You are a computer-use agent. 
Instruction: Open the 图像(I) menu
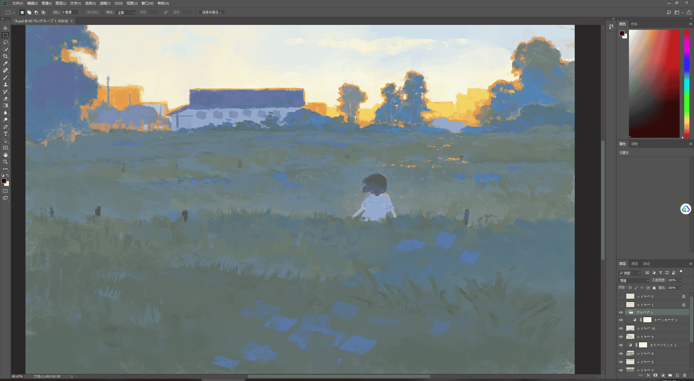pos(47,3)
